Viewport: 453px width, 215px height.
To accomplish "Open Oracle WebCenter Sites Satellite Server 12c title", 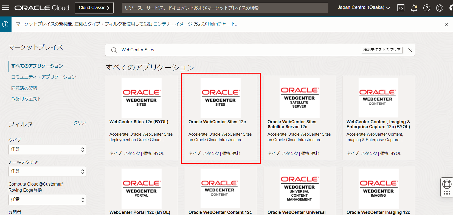I will pyautogui.click(x=292, y=124).
